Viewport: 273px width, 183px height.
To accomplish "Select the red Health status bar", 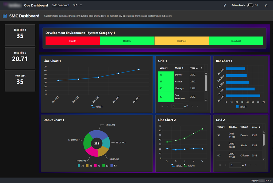I will click(72, 41).
